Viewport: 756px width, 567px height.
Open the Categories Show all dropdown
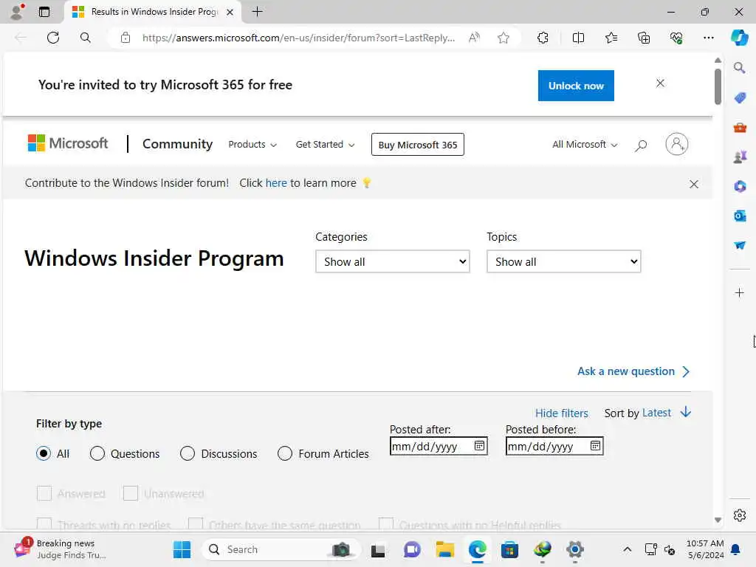pos(393,261)
